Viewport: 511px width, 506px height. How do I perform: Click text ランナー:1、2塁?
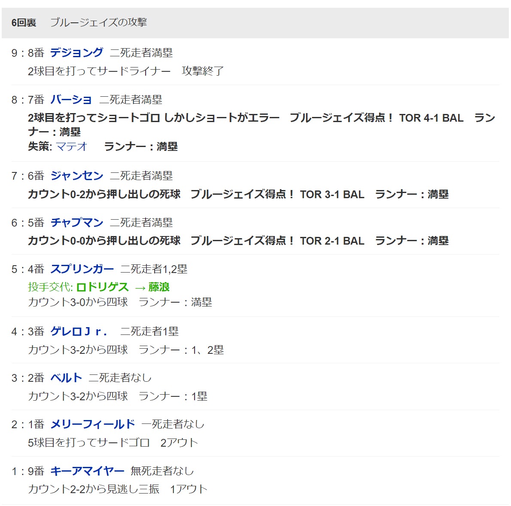click(181, 350)
